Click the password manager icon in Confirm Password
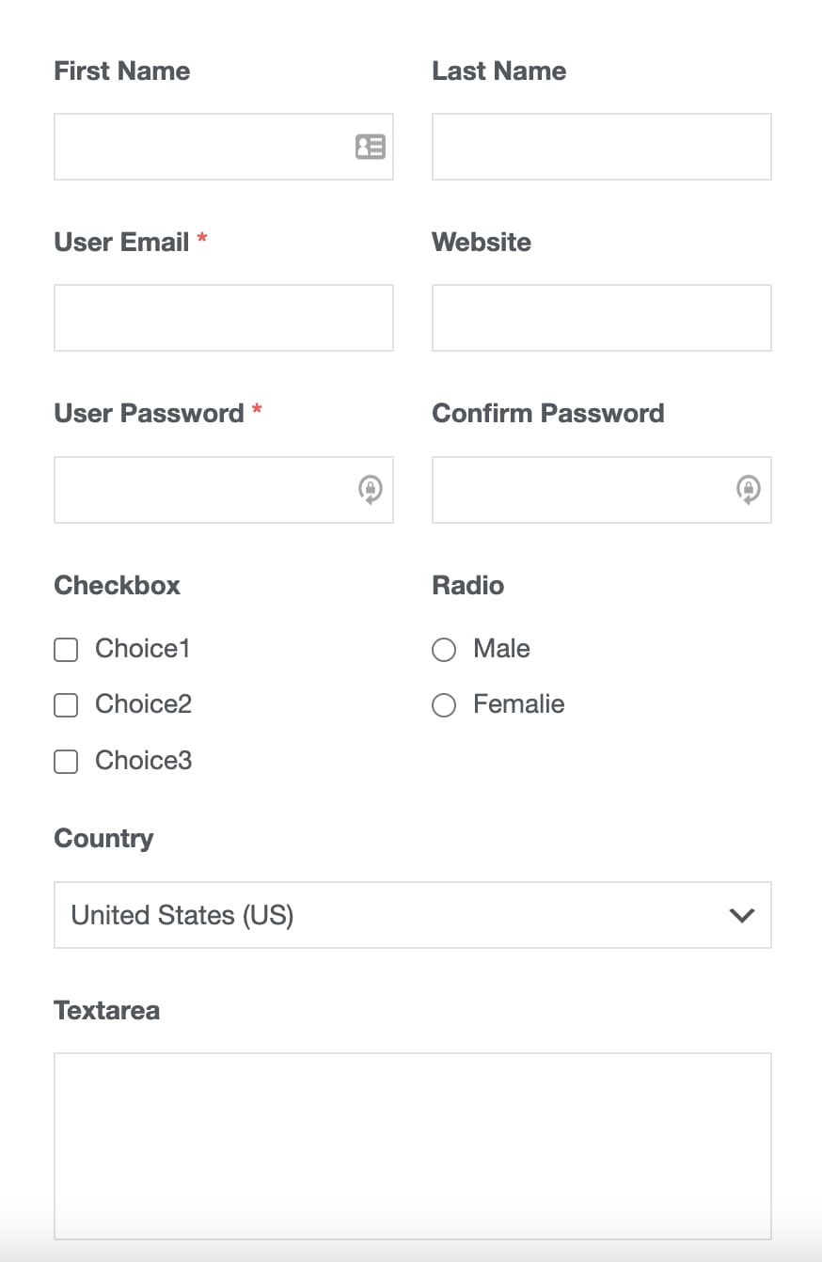The height and width of the screenshot is (1262, 822). point(749,490)
